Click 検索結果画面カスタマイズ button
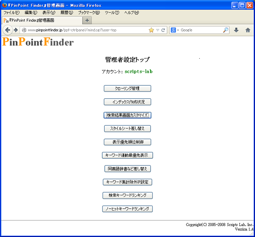 (x=127, y=115)
